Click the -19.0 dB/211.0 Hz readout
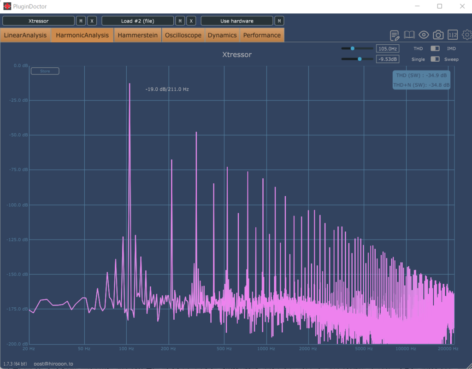The width and height of the screenshot is (472, 369). 167,89
